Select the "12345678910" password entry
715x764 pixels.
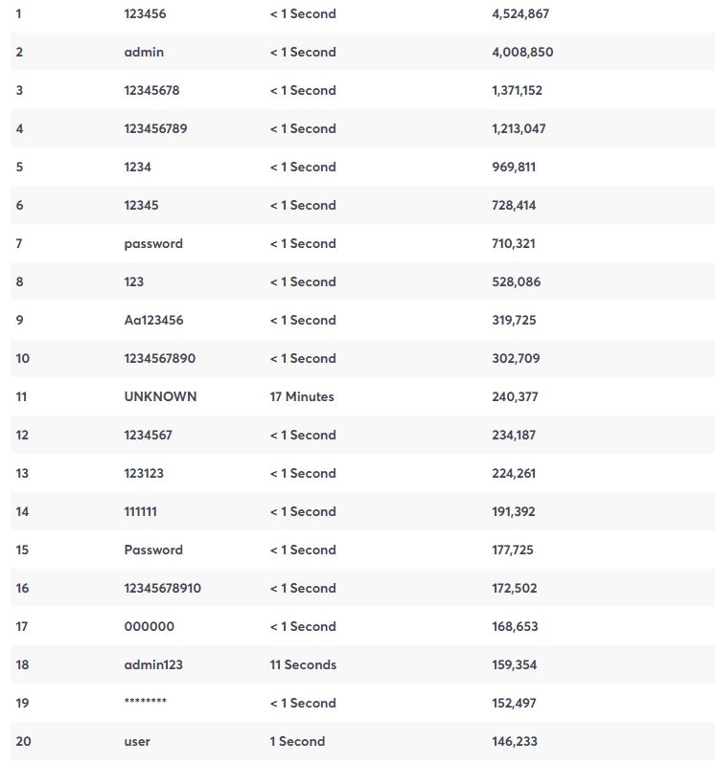(162, 588)
